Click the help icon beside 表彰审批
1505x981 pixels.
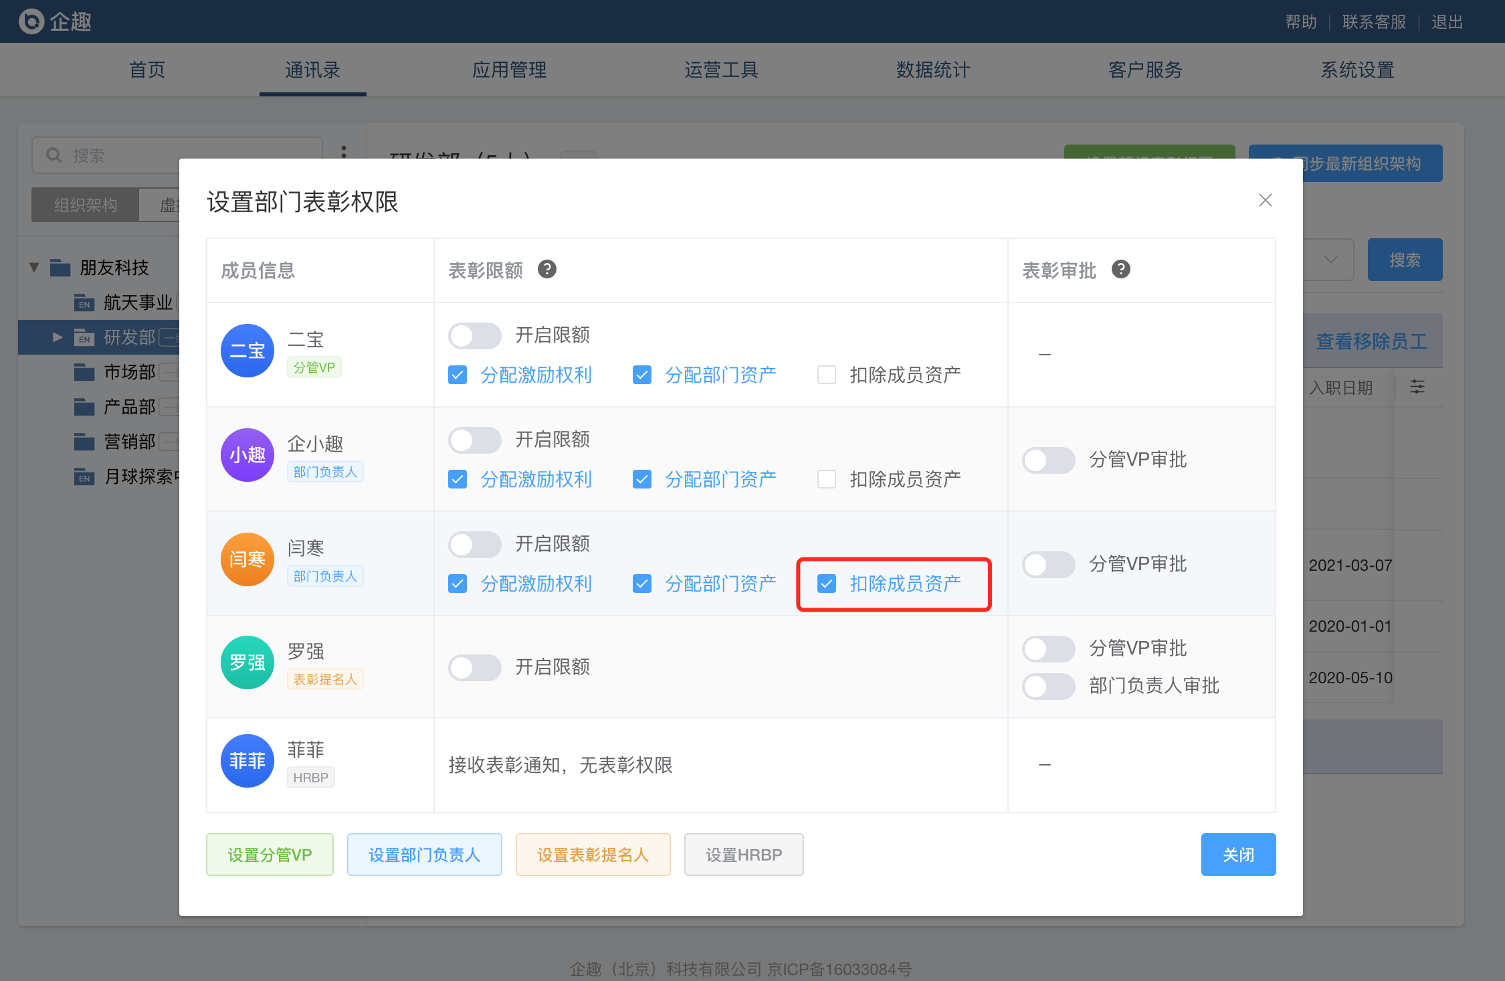(1121, 269)
